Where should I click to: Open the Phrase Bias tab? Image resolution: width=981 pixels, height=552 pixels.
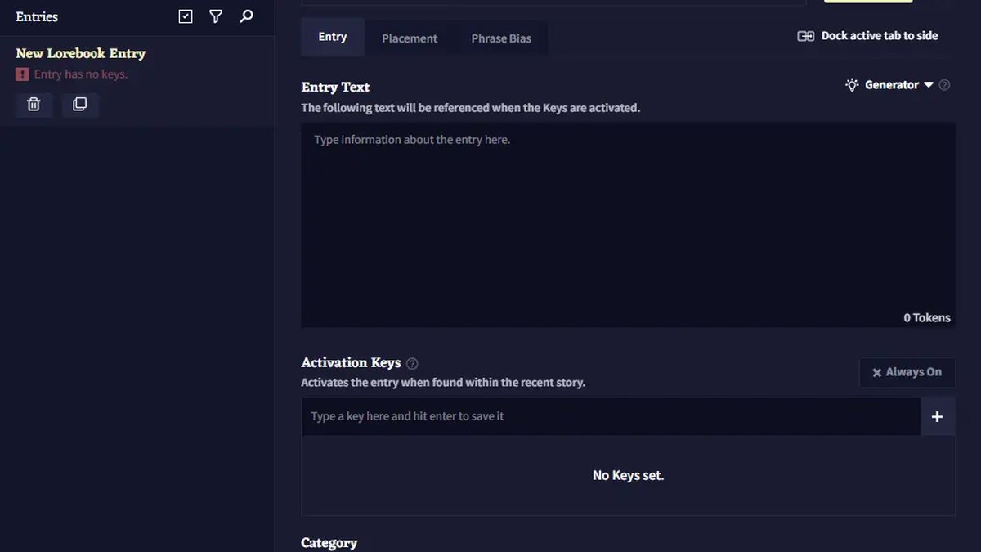(501, 38)
